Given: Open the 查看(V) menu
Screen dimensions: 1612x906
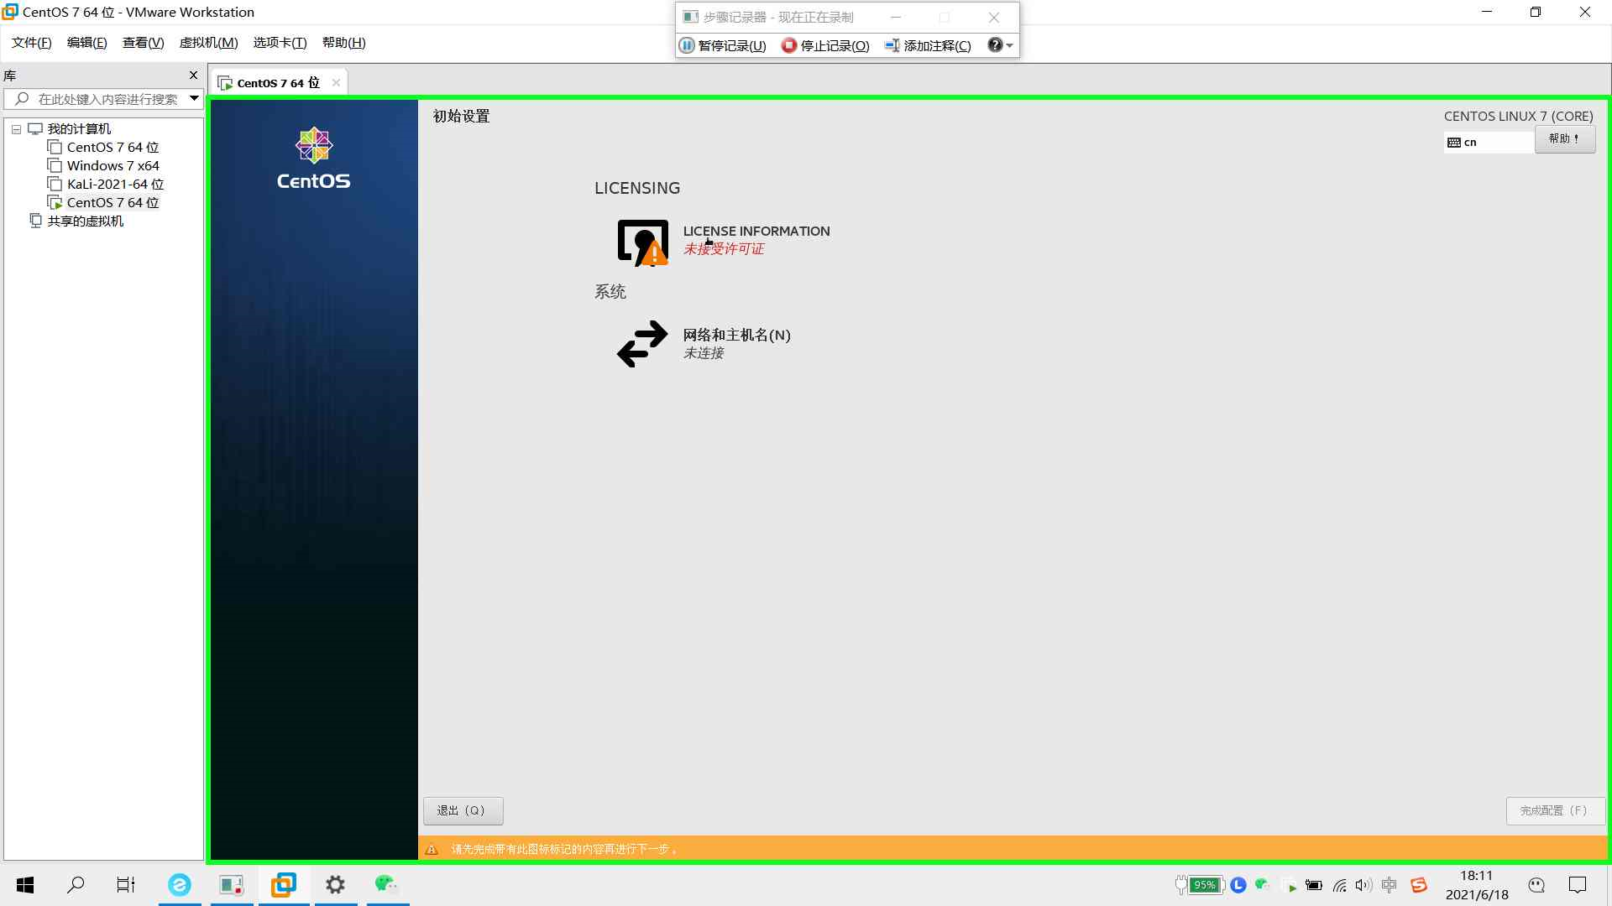Looking at the screenshot, I should pyautogui.click(x=144, y=43).
